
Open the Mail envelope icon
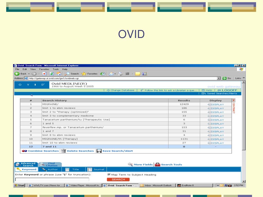(111, 74)
